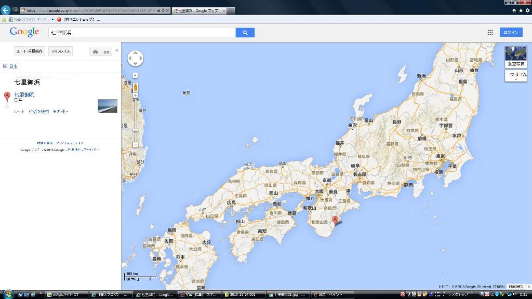Open the Google apps grid
The width and height of the screenshot is (532, 299).
pyautogui.click(x=490, y=32)
